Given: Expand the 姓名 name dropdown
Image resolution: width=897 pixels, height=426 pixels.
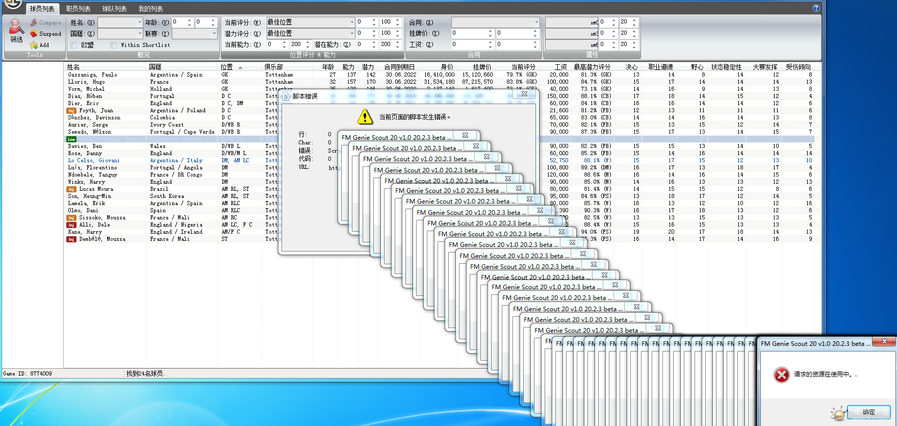Looking at the screenshot, I should tap(140, 22).
